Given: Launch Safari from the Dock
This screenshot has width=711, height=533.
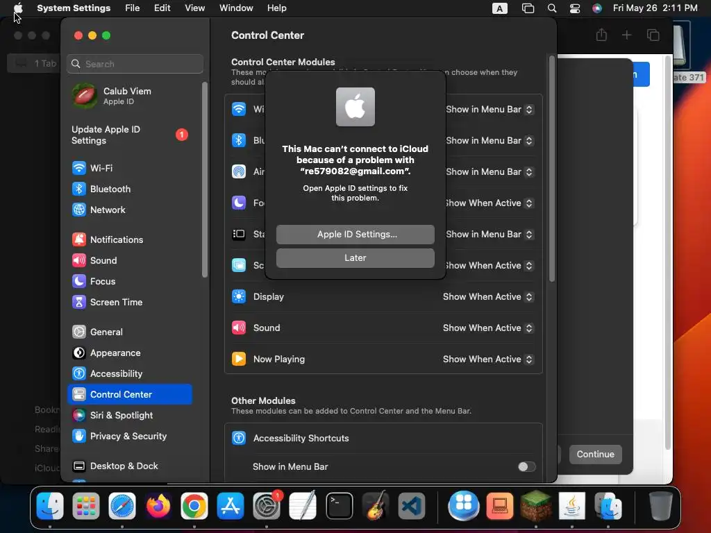Looking at the screenshot, I should tap(122, 506).
